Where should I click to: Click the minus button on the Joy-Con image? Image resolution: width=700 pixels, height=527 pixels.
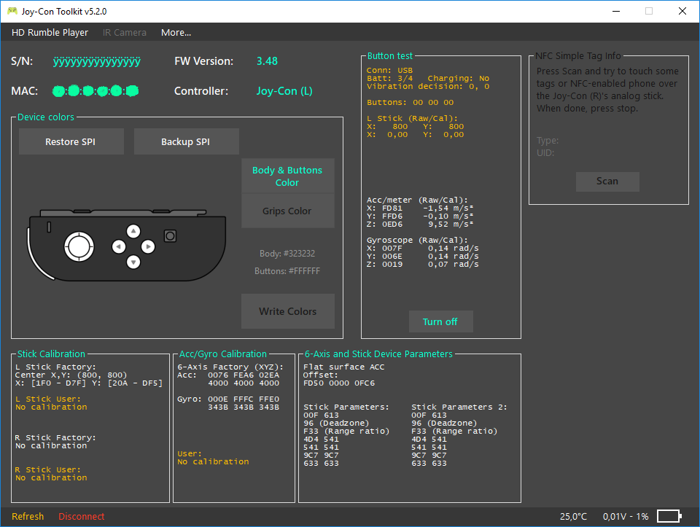pos(49,227)
